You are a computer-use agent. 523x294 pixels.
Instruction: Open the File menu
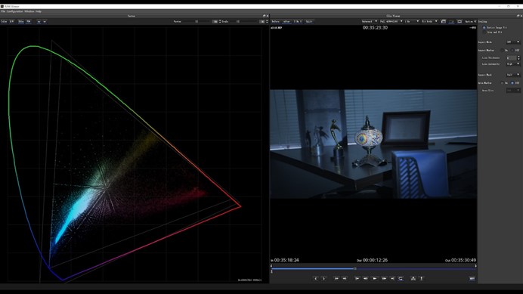[3, 11]
